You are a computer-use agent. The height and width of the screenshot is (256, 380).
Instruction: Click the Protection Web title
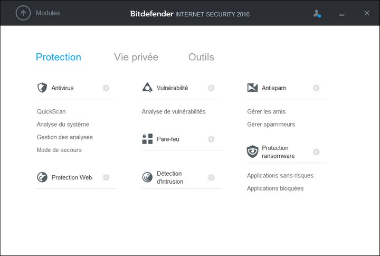[x=72, y=177]
